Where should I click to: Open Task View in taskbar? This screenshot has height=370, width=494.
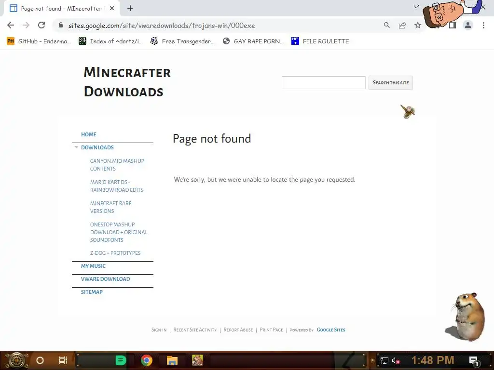pyautogui.click(x=63, y=360)
